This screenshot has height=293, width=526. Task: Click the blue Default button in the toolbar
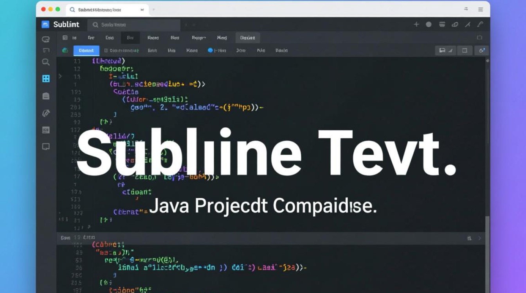86,50
